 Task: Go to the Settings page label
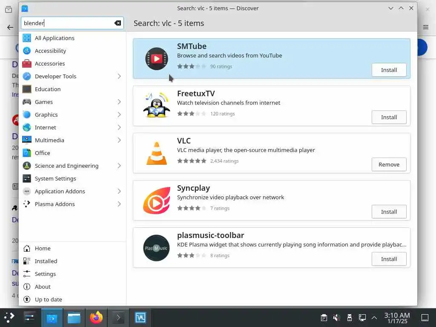(x=45, y=274)
